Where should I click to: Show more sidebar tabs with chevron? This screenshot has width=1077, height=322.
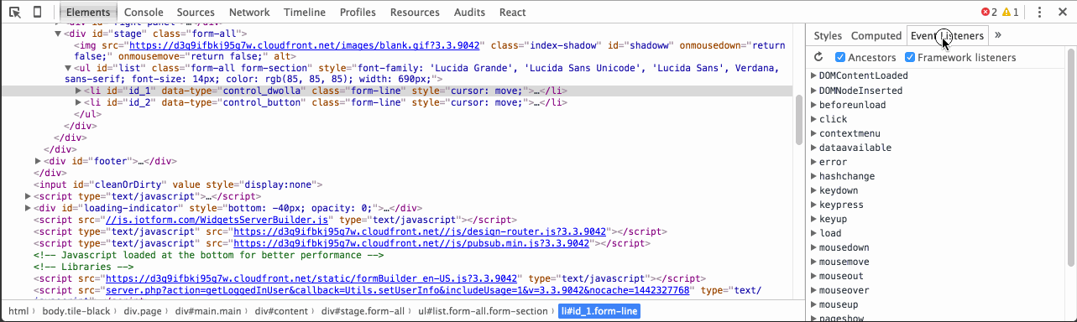(998, 35)
